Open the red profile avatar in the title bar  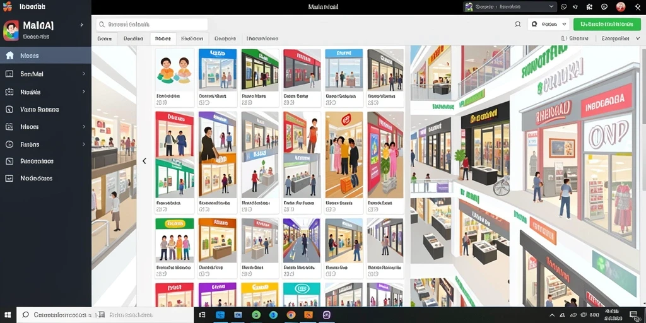(x=621, y=6)
